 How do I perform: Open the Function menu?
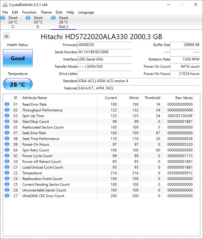[29, 12]
